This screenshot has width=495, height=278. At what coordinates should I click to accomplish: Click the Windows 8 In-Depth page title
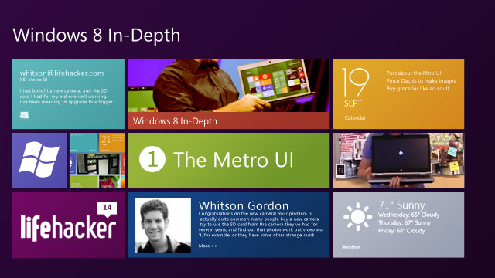click(x=96, y=35)
